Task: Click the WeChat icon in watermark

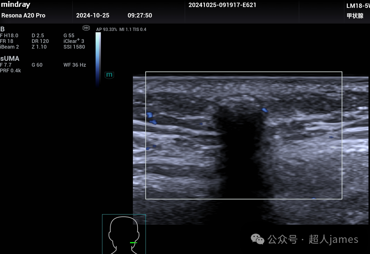Action: 257,239
